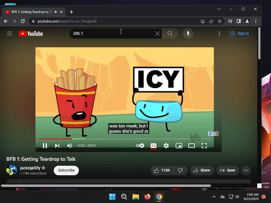The height and width of the screenshot is (203, 271).
Task: Go back in browser history
Action: [x=6, y=21]
